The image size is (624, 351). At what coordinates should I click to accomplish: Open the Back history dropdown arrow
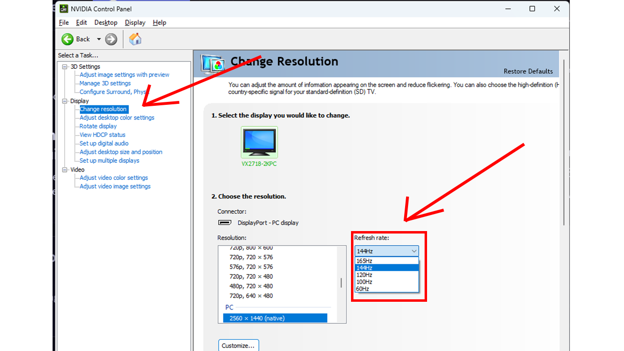click(98, 39)
